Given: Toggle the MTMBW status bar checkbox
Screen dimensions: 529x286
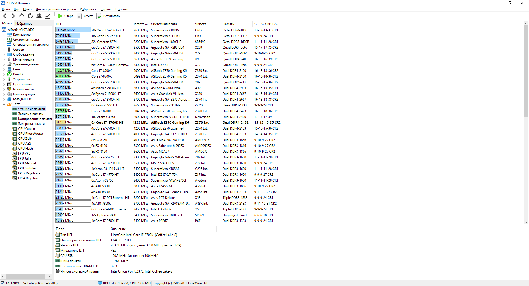Looking at the screenshot, I should pyautogui.click(x=3, y=283).
